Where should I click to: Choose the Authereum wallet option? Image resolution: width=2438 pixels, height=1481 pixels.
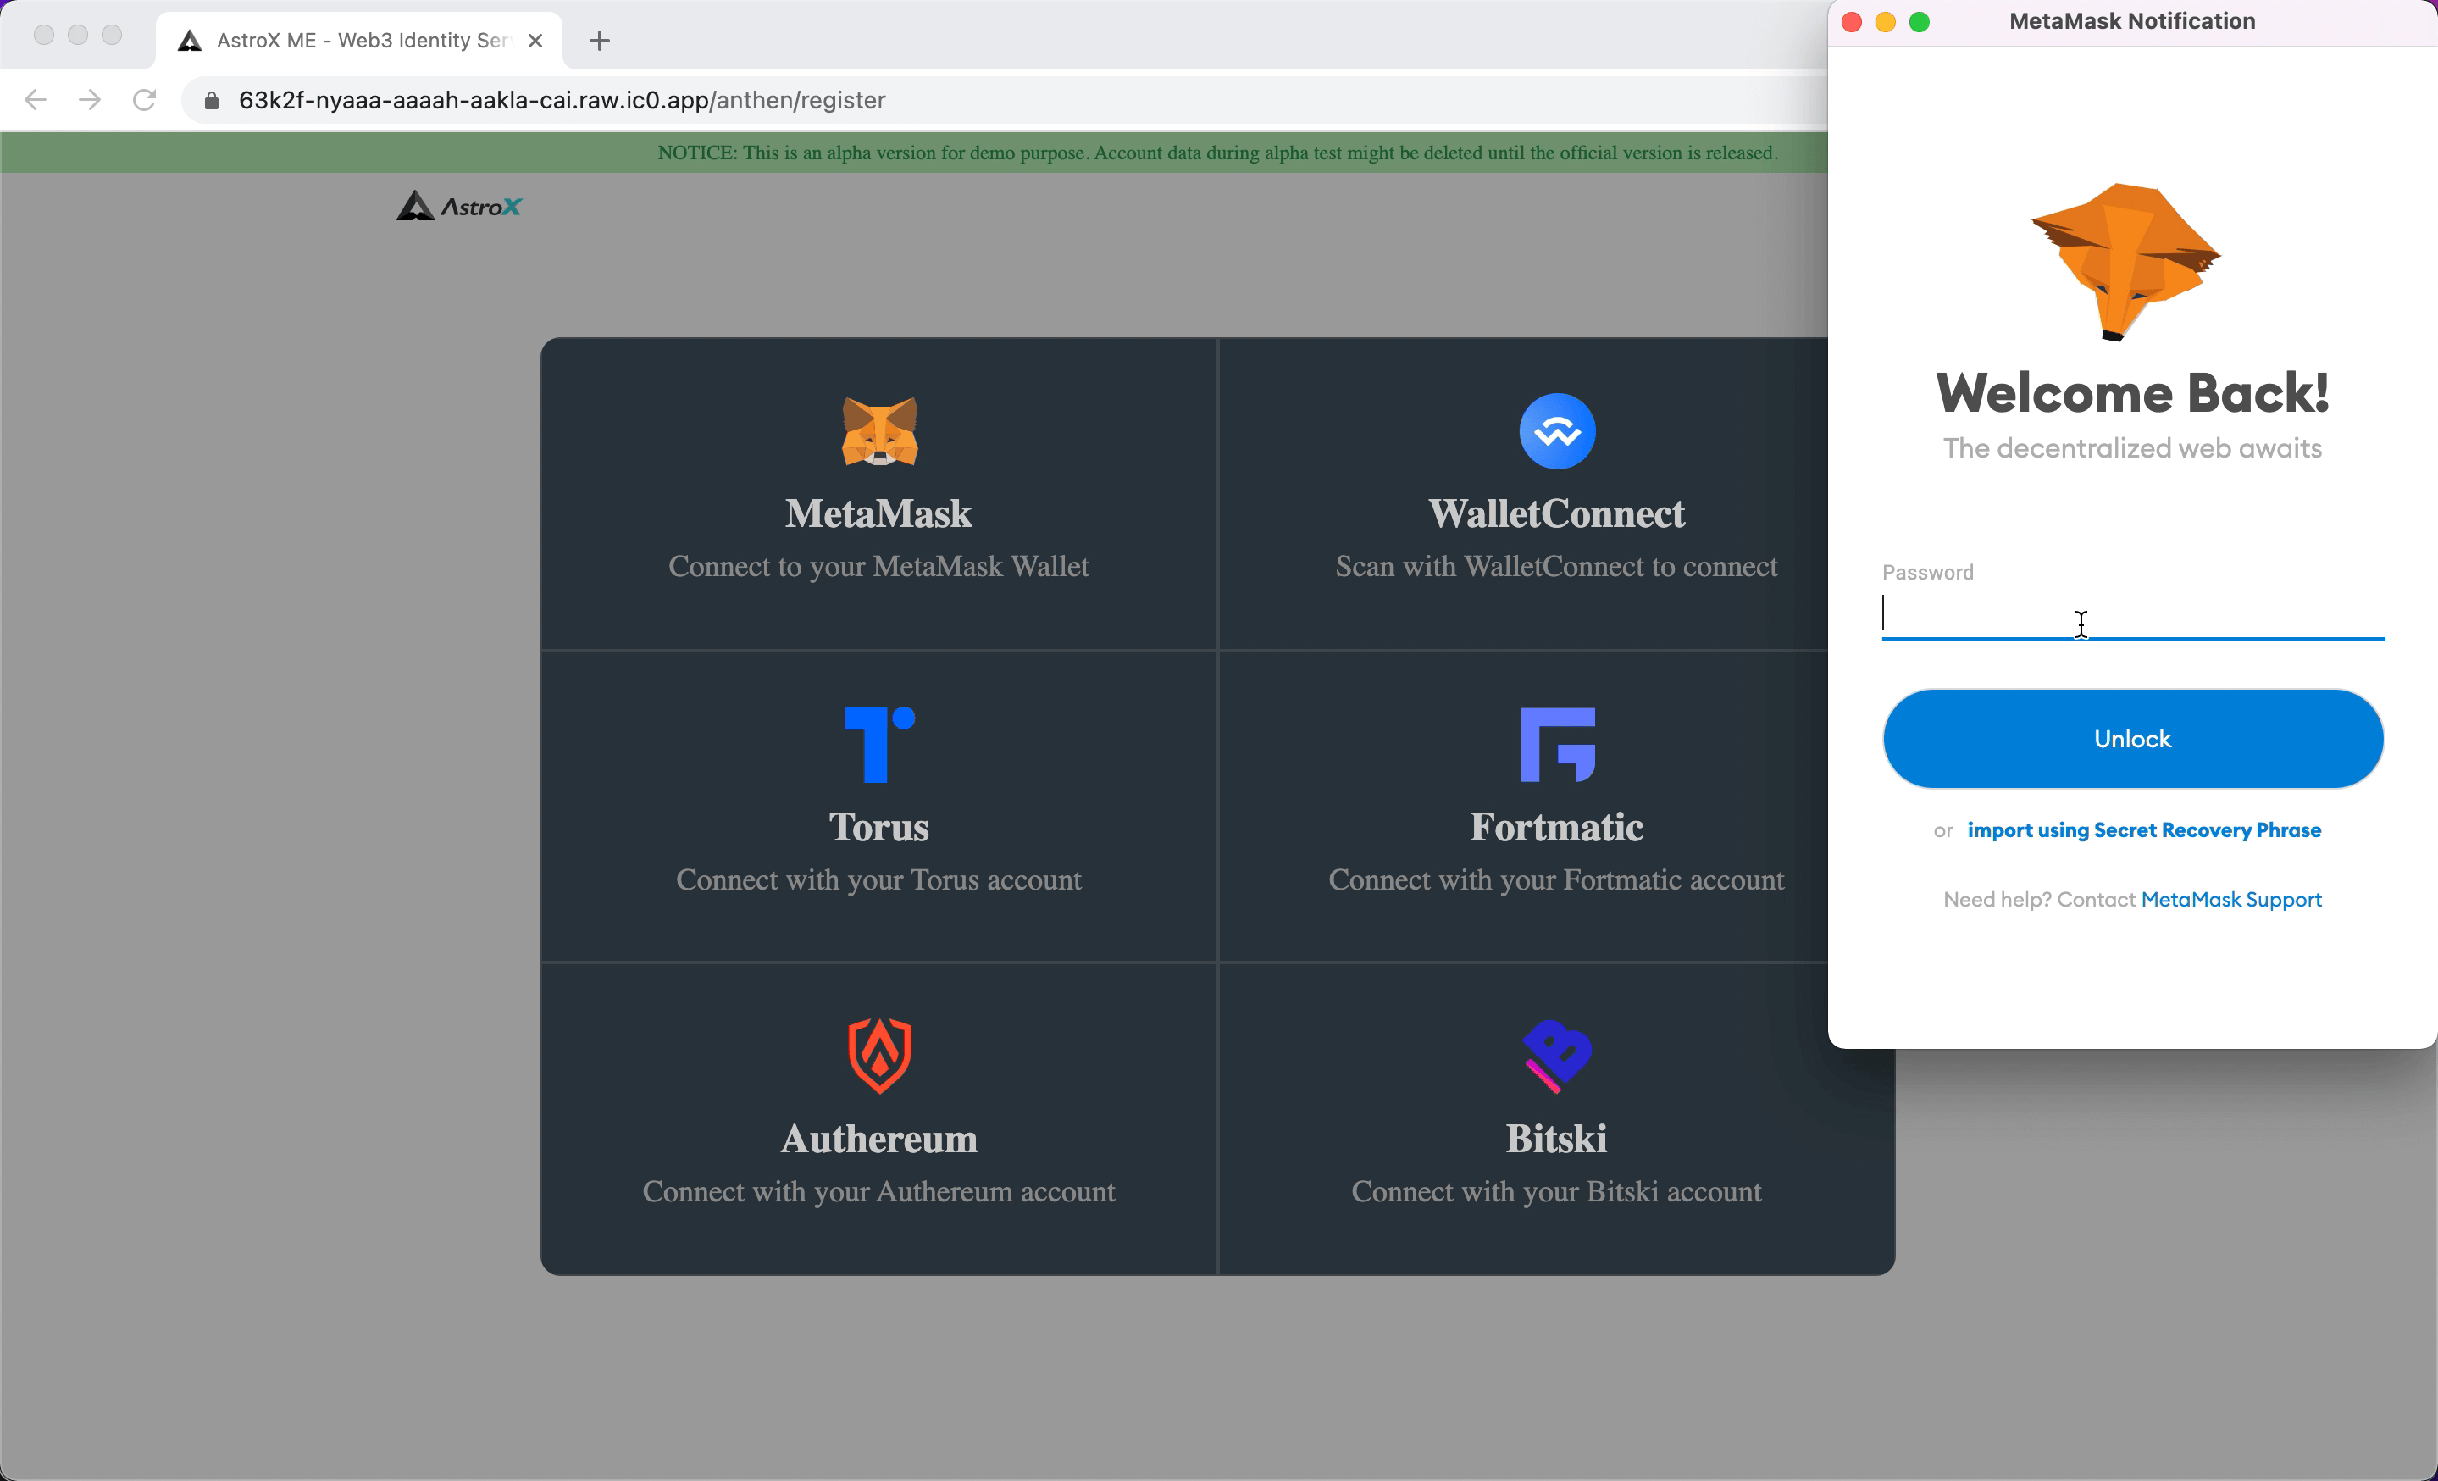[x=878, y=1119]
